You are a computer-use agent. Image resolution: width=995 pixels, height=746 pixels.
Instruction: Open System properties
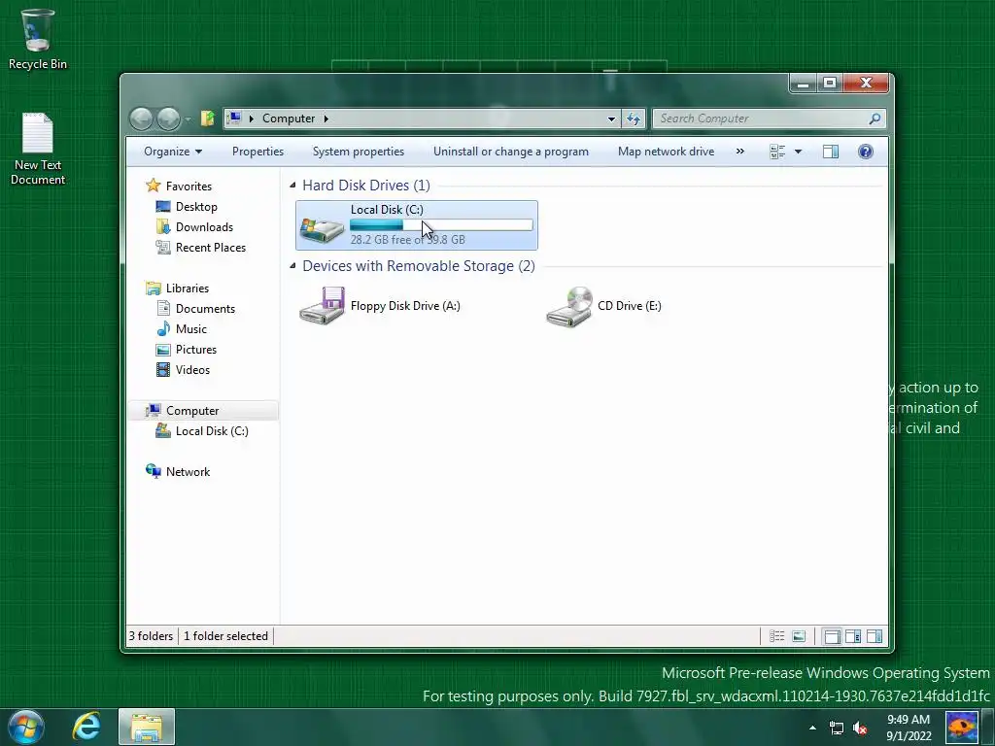[358, 152]
